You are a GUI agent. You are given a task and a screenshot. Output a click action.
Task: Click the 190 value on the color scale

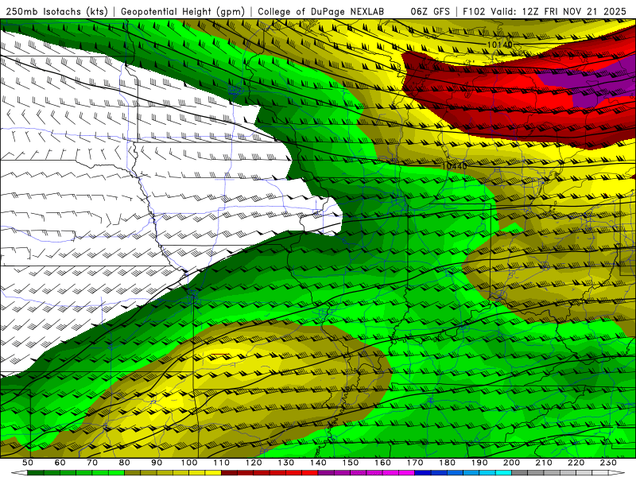point(479,463)
